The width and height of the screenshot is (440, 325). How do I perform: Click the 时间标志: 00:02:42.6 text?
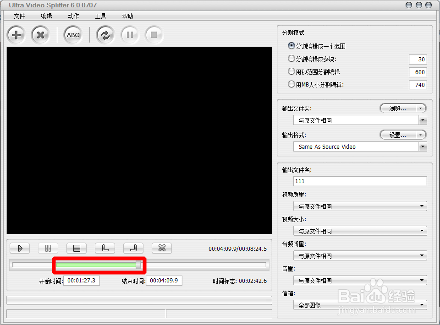(239, 281)
